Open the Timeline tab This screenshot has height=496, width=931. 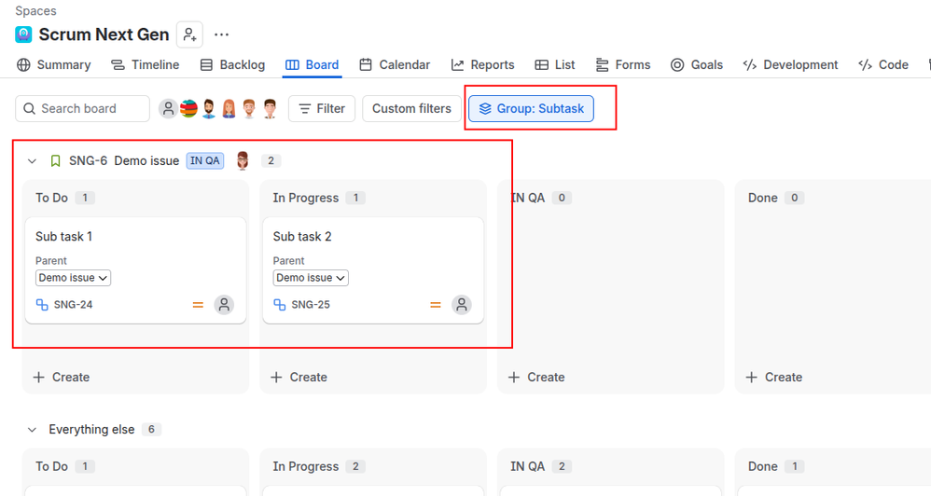[x=146, y=64]
